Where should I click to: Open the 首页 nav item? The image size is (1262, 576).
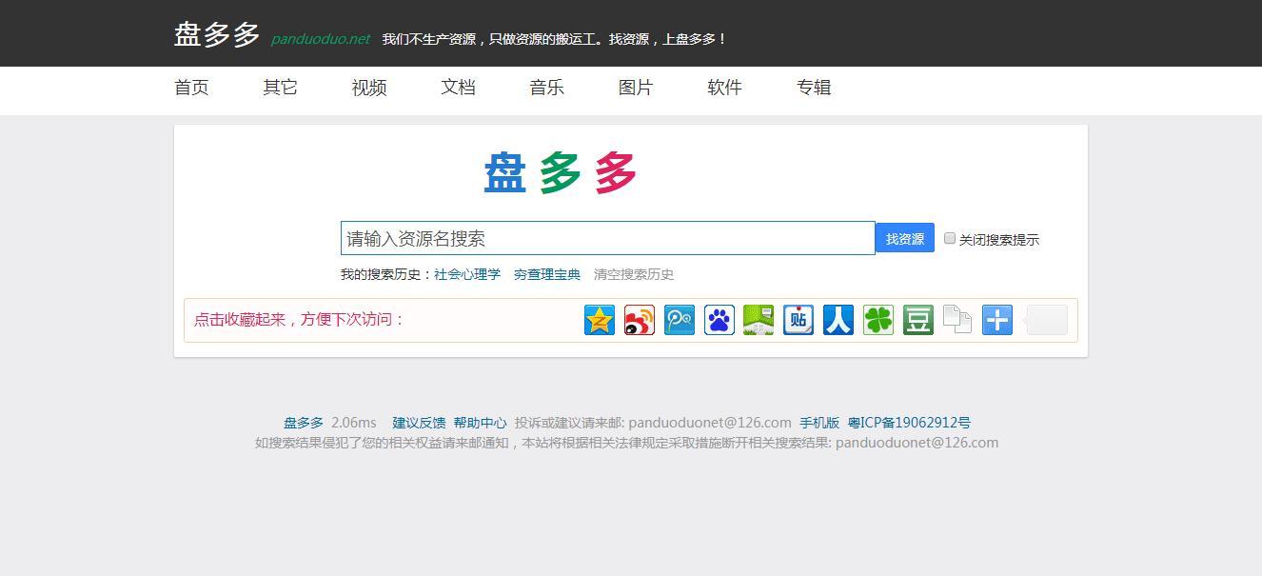coord(191,88)
